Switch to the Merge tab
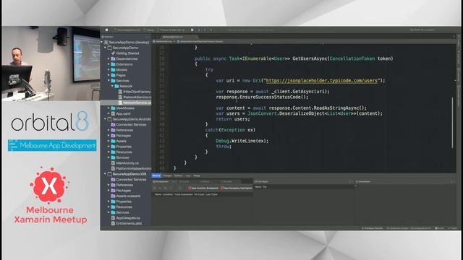Image resolution: width=463 pixels, height=260 pixels. [x=197, y=175]
